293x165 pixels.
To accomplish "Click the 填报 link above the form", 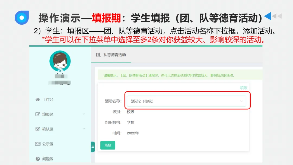I will click(x=244, y=87).
